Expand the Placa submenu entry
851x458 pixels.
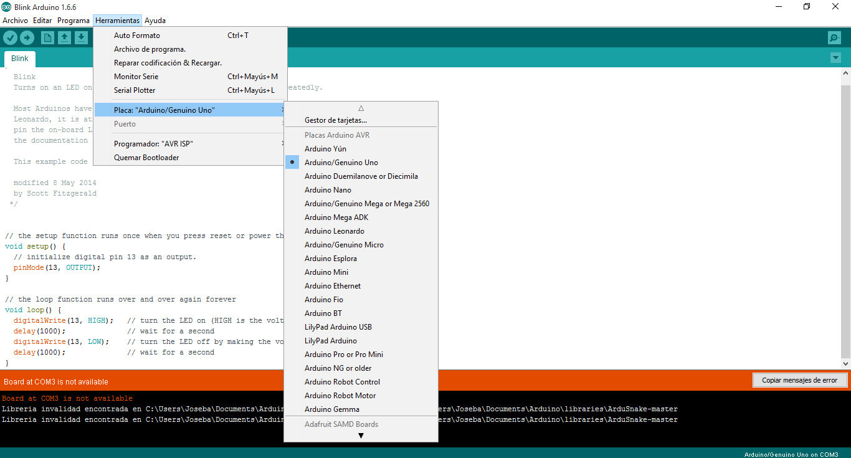(x=190, y=110)
